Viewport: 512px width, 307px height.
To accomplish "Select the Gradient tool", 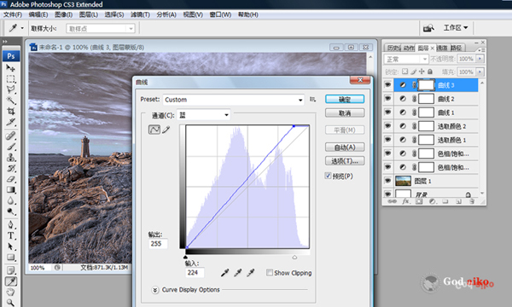I will pyautogui.click(x=10, y=189).
